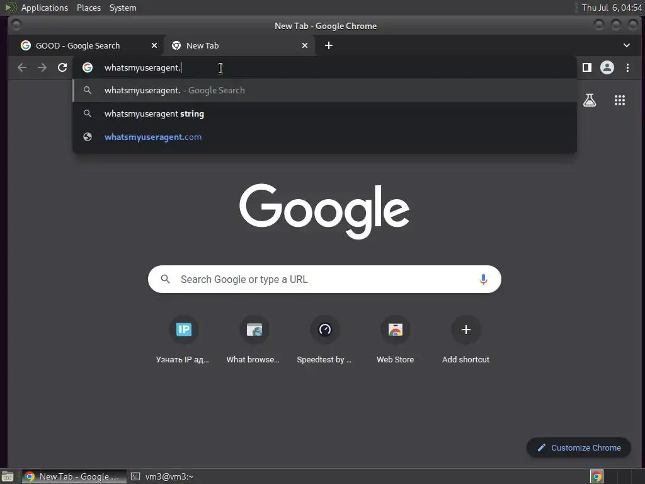
Task: Close the GOOD - Google Search tab
Action: (x=154, y=45)
